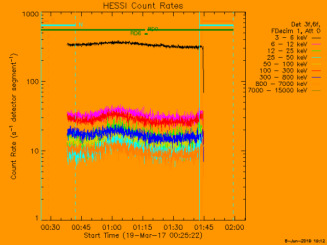Click the '01:00' x-axis tick label
This screenshot has width=327, height=245.
112,227
